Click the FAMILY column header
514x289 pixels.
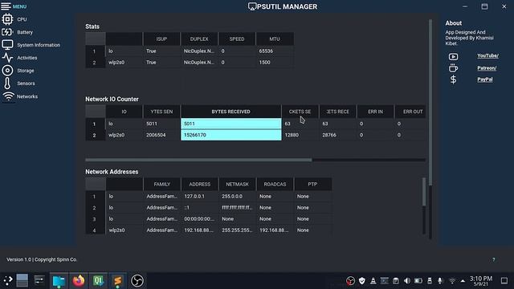[x=162, y=184]
